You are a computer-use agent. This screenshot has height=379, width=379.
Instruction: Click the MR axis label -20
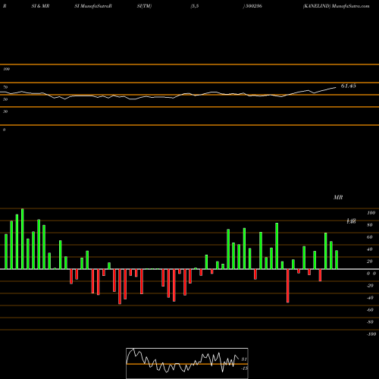pyautogui.click(x=370, y=286)
